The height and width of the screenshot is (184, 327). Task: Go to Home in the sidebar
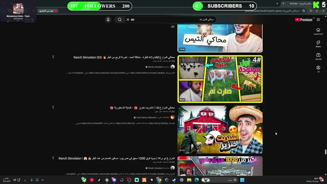tap(318, 31)
